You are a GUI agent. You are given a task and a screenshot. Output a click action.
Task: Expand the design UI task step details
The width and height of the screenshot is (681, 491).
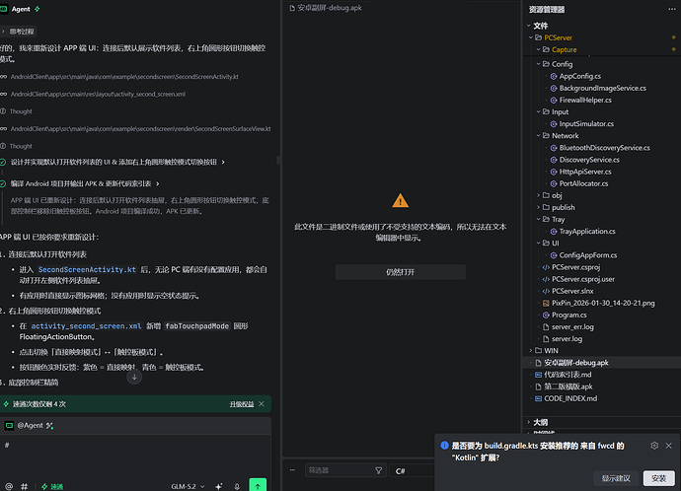point(117,162)
